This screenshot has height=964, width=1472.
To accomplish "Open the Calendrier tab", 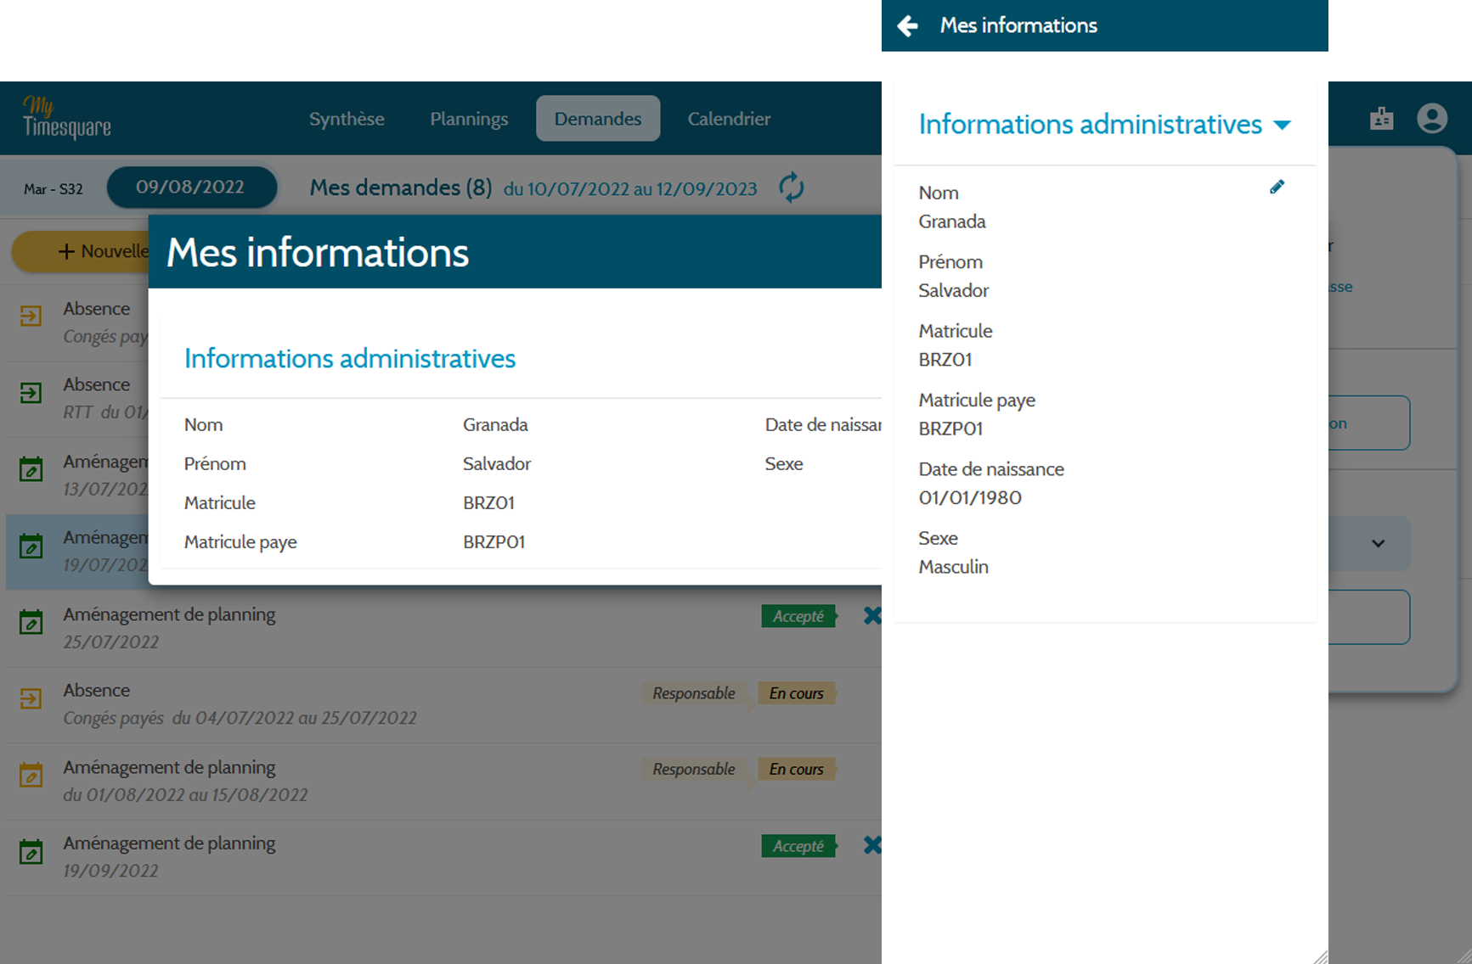I will [729, 119].
